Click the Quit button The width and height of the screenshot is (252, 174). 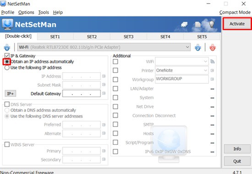tap(237, 161)
